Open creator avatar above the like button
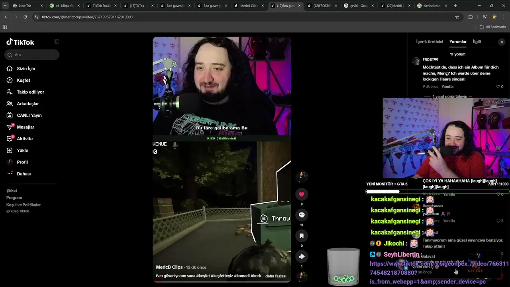 [x=302, y=176]
